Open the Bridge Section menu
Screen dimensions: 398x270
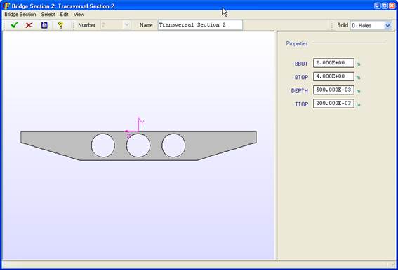coord(20,15)
